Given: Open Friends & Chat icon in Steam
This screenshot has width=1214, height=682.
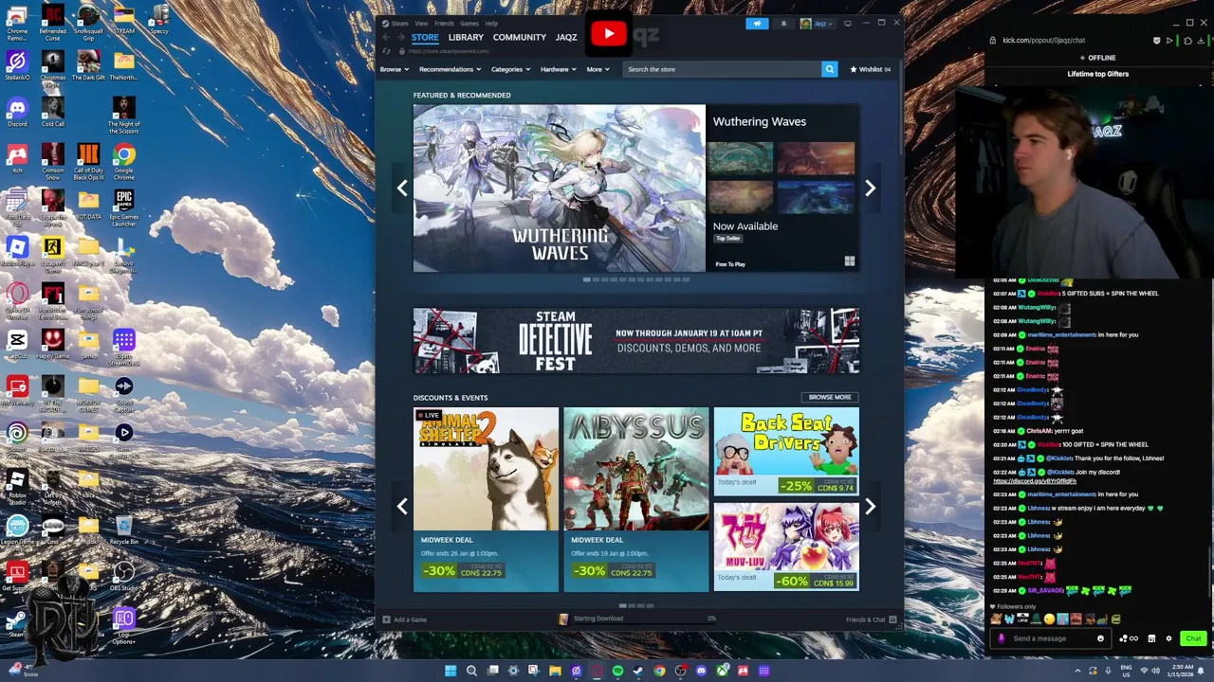Looking at the screenshot, I should (892, 619).
